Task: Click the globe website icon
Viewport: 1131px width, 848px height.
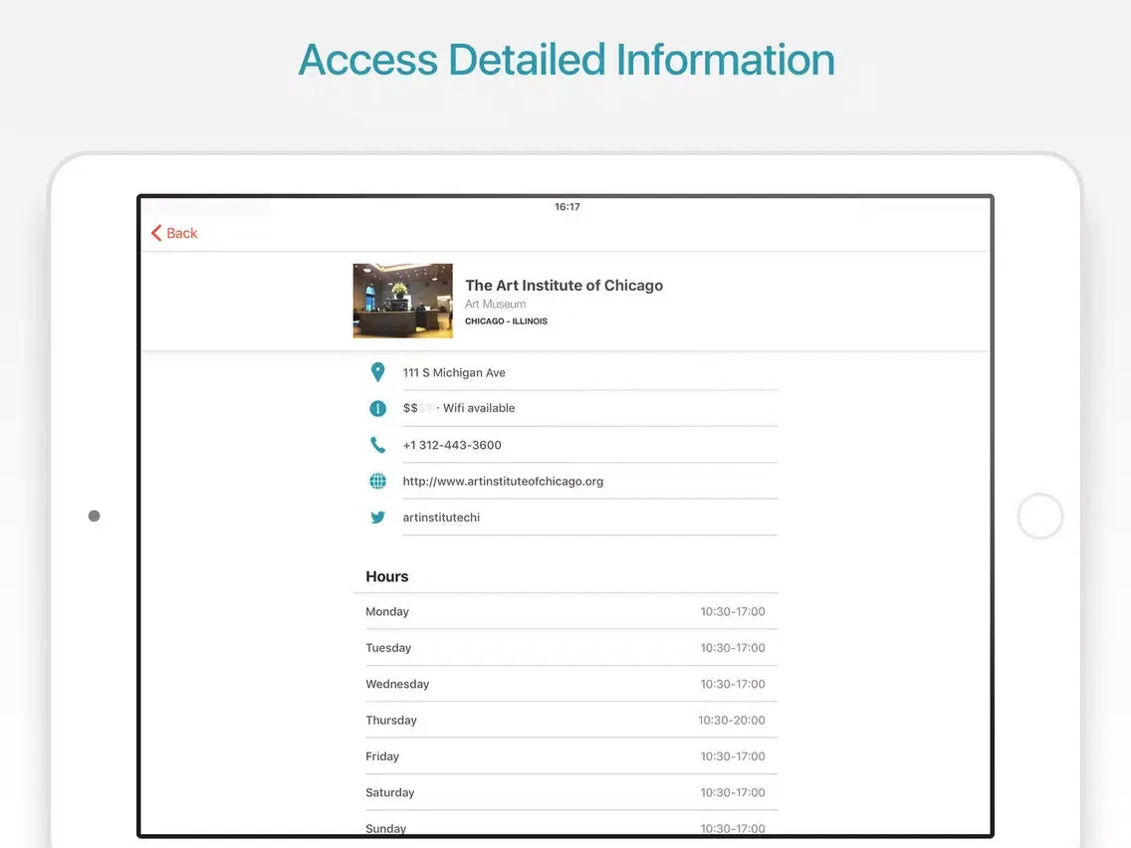Action: pos(377,481)
